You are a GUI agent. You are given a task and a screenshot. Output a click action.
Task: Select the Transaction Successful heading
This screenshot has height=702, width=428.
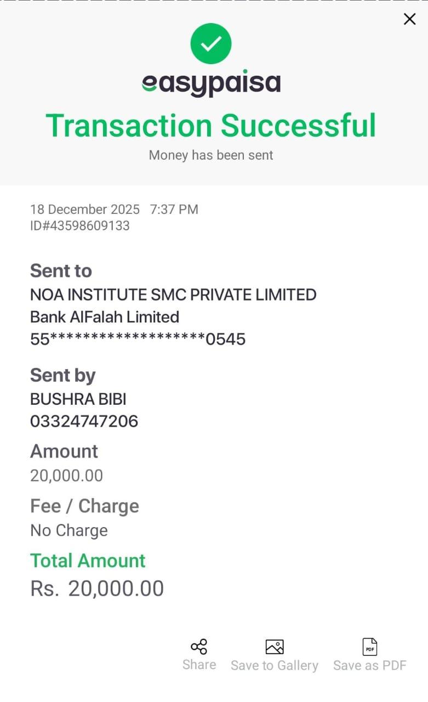(x=211, y=126)
